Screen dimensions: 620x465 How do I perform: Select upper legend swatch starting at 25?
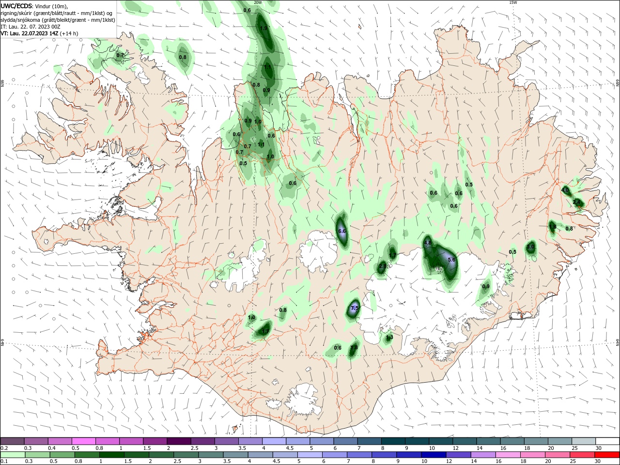click(x=583, y=441)
